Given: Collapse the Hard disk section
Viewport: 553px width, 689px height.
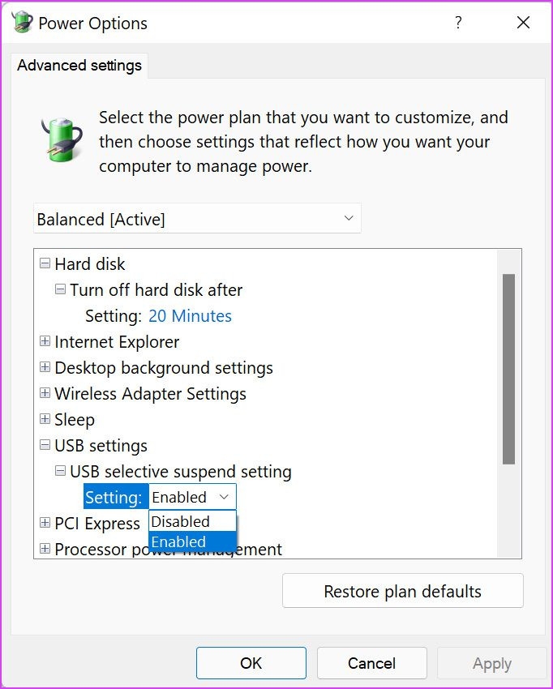Looking at the screenshot, I should point(45,263).
